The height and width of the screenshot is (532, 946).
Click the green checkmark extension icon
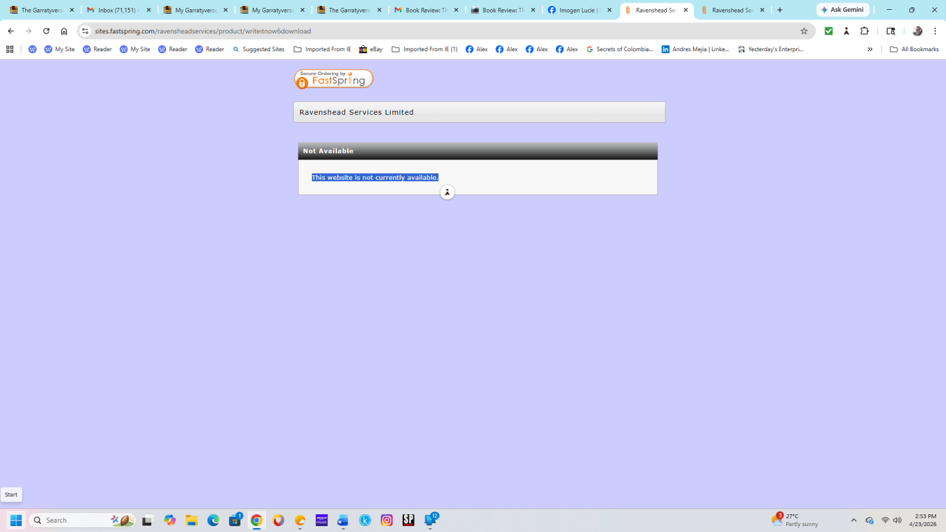[828, 30]
